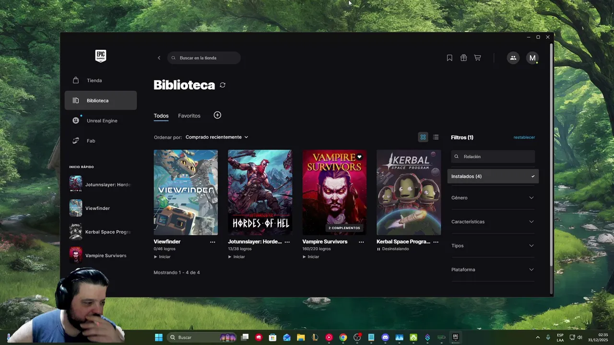The image size is (614, 345).
Task: Click 160/220 logros achievements text
Action: pos(317,249)
